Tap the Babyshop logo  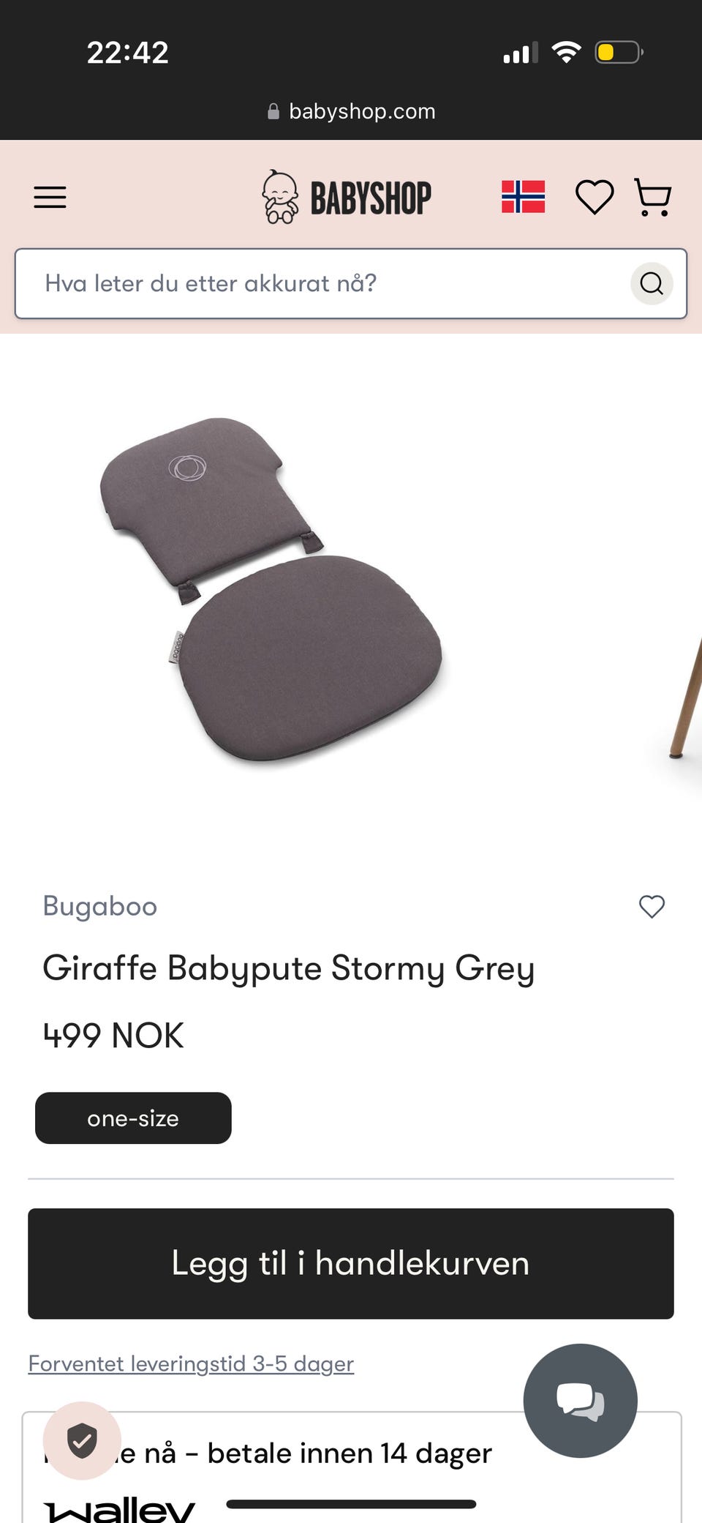[x=347, y=197]
